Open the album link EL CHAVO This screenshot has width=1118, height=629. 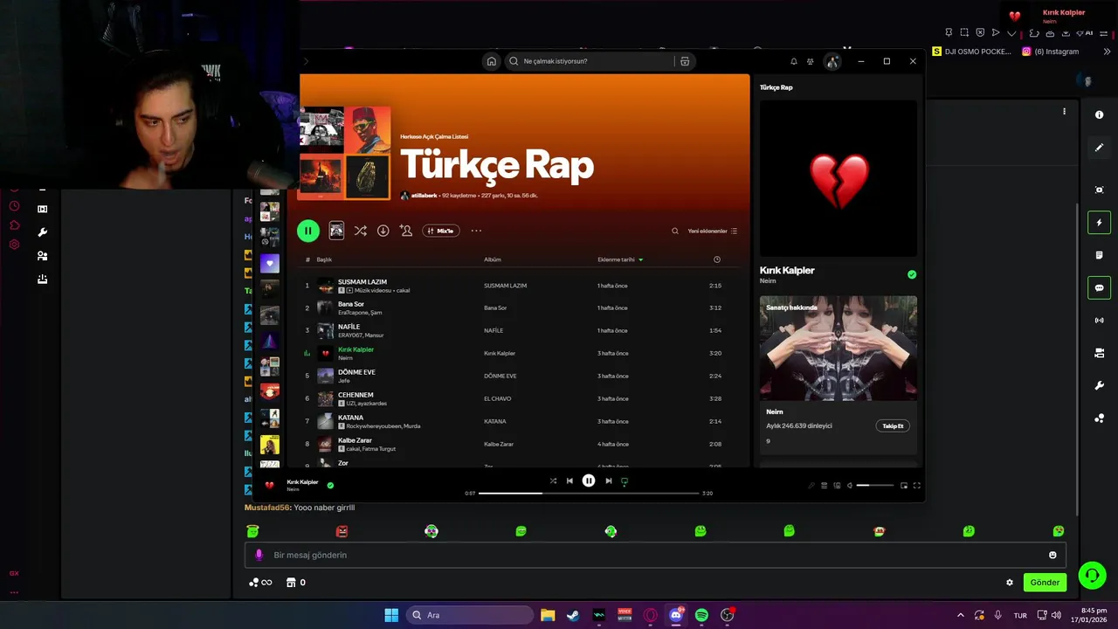coord(498,398)
